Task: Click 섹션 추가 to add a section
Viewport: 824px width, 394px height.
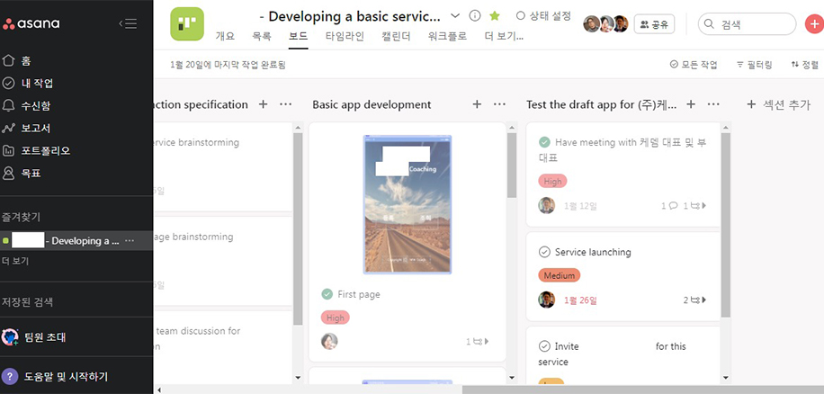Action: (x=779, y=104)
